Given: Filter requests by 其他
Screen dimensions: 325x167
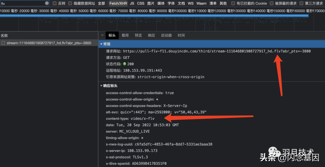Looking at the screenshot, I should [x=223, y=3].
